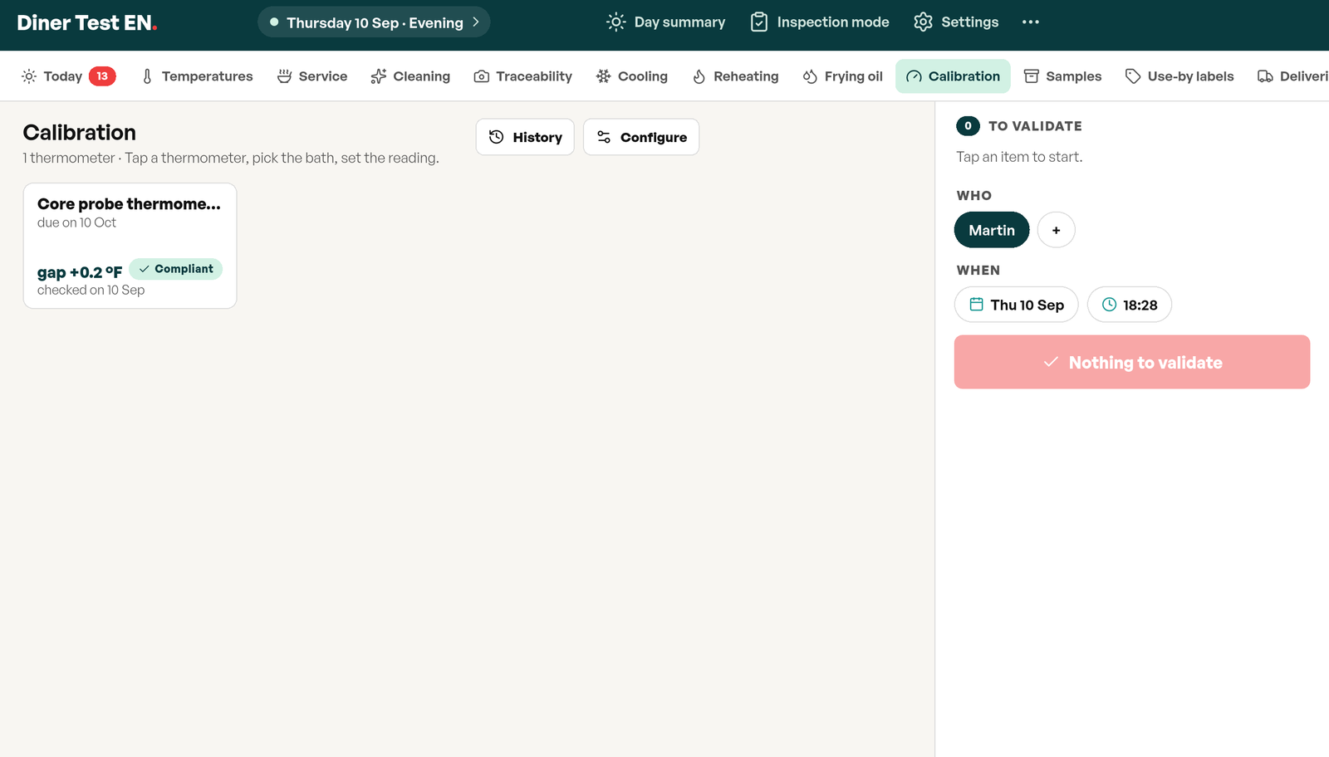Click the Nothing to validate button
This screenshot has width=1329, height=757.
click(1131, 362)
